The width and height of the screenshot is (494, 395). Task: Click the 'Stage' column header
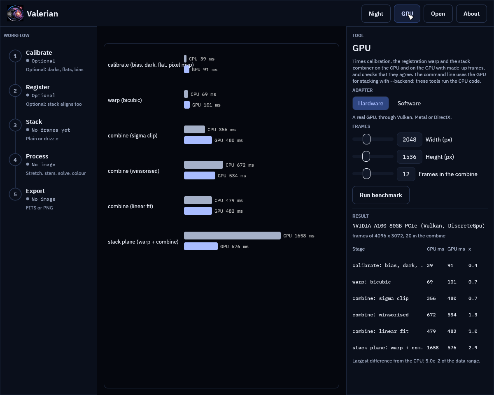pyautogui.click(x=359, y=249)
